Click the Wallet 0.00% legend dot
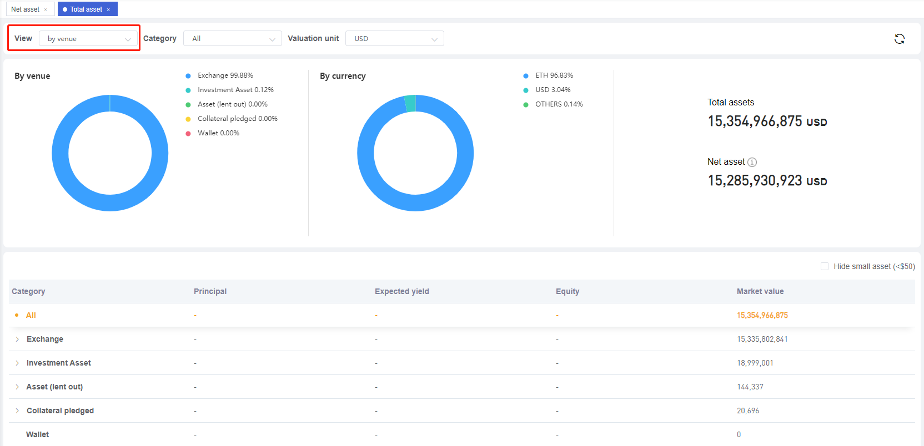The height and width of the screenshot is (446, 924). [188, 134]
